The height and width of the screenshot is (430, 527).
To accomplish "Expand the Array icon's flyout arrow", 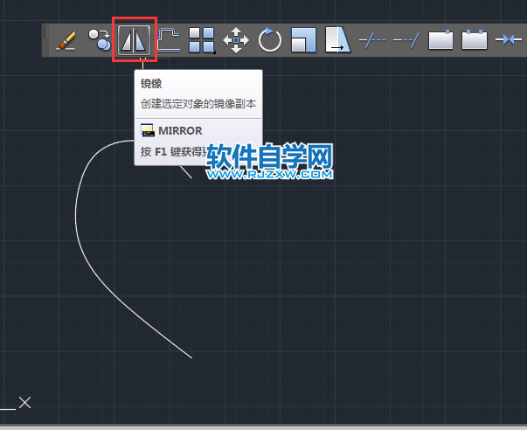I will 214,52.
